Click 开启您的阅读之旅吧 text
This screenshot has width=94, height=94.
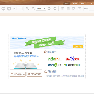[26, 56]
